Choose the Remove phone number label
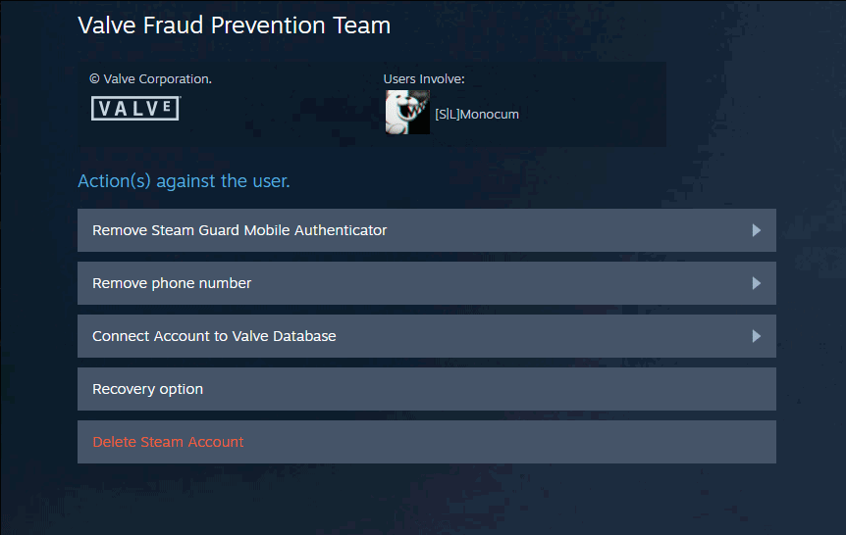846x535 pixels. tap(172, 283)
